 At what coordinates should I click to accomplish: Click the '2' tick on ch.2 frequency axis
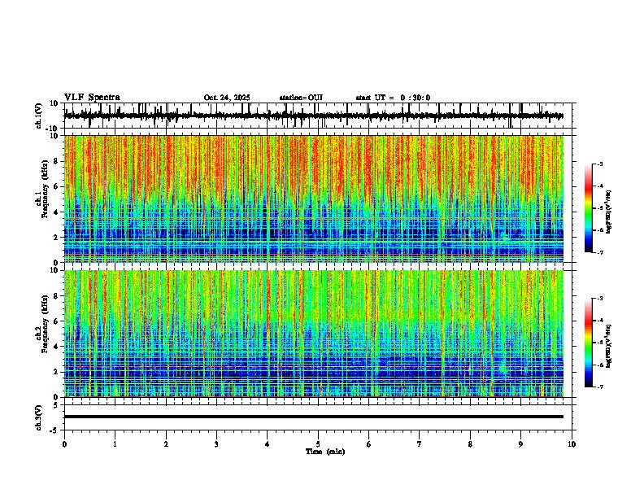pyautogui.click(x=57, y=372)
